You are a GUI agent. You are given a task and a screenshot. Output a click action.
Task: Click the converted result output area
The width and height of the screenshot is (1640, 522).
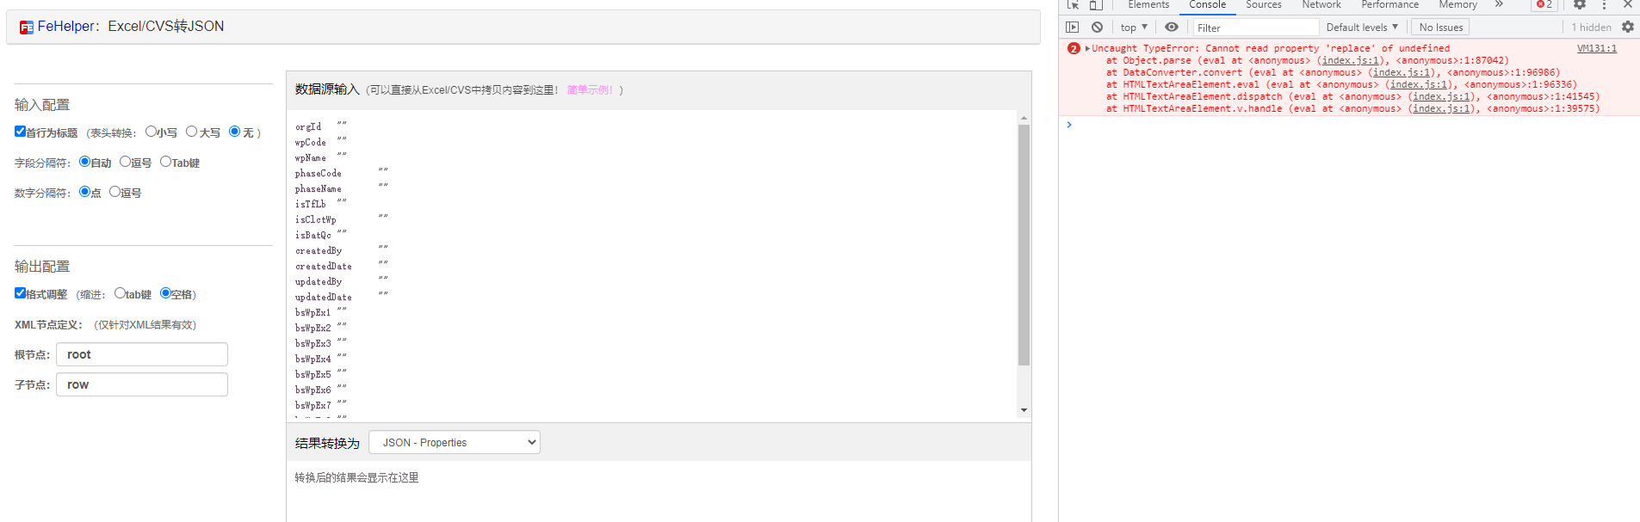(x=659, y=492)
